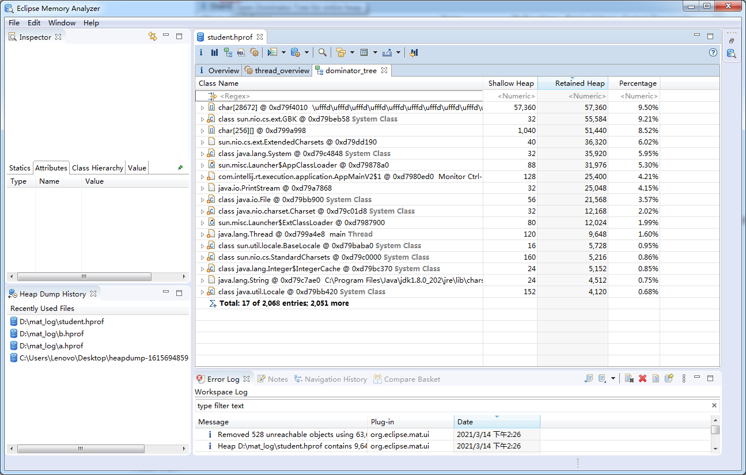Switch to the Navigation History tab
This screenshot has height=475, width=746.
(x=330, y=379)
